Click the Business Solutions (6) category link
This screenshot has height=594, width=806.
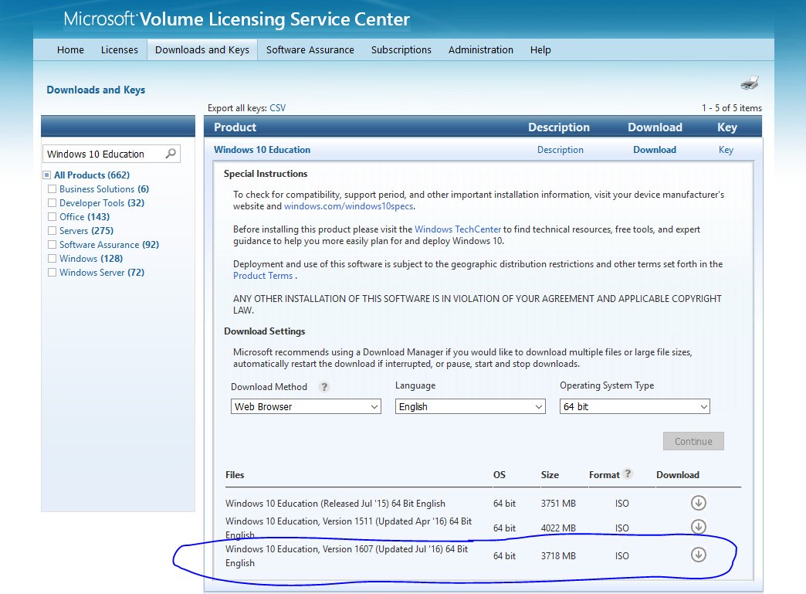coord(104,188)
